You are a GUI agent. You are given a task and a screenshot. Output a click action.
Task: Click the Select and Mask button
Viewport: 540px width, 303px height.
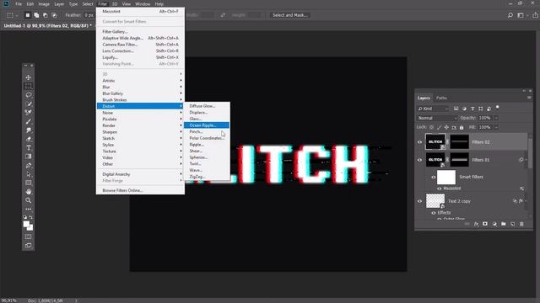pyautogui.click(x=290, y=15)
